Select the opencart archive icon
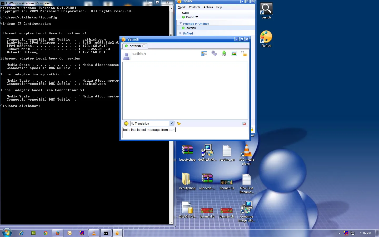Image resolution: width=379 pixels, height=237 pixels. pyautogui.click(x=207, y=181)
